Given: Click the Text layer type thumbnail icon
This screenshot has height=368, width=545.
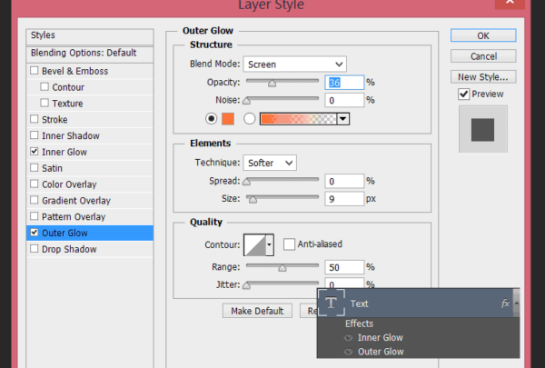Looking at the screenshot, I should (x=332, y=303).
